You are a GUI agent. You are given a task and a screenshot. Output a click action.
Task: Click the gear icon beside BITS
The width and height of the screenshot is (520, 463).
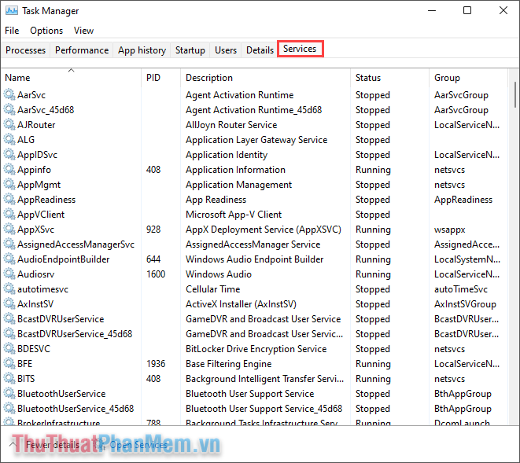[9, 378]
